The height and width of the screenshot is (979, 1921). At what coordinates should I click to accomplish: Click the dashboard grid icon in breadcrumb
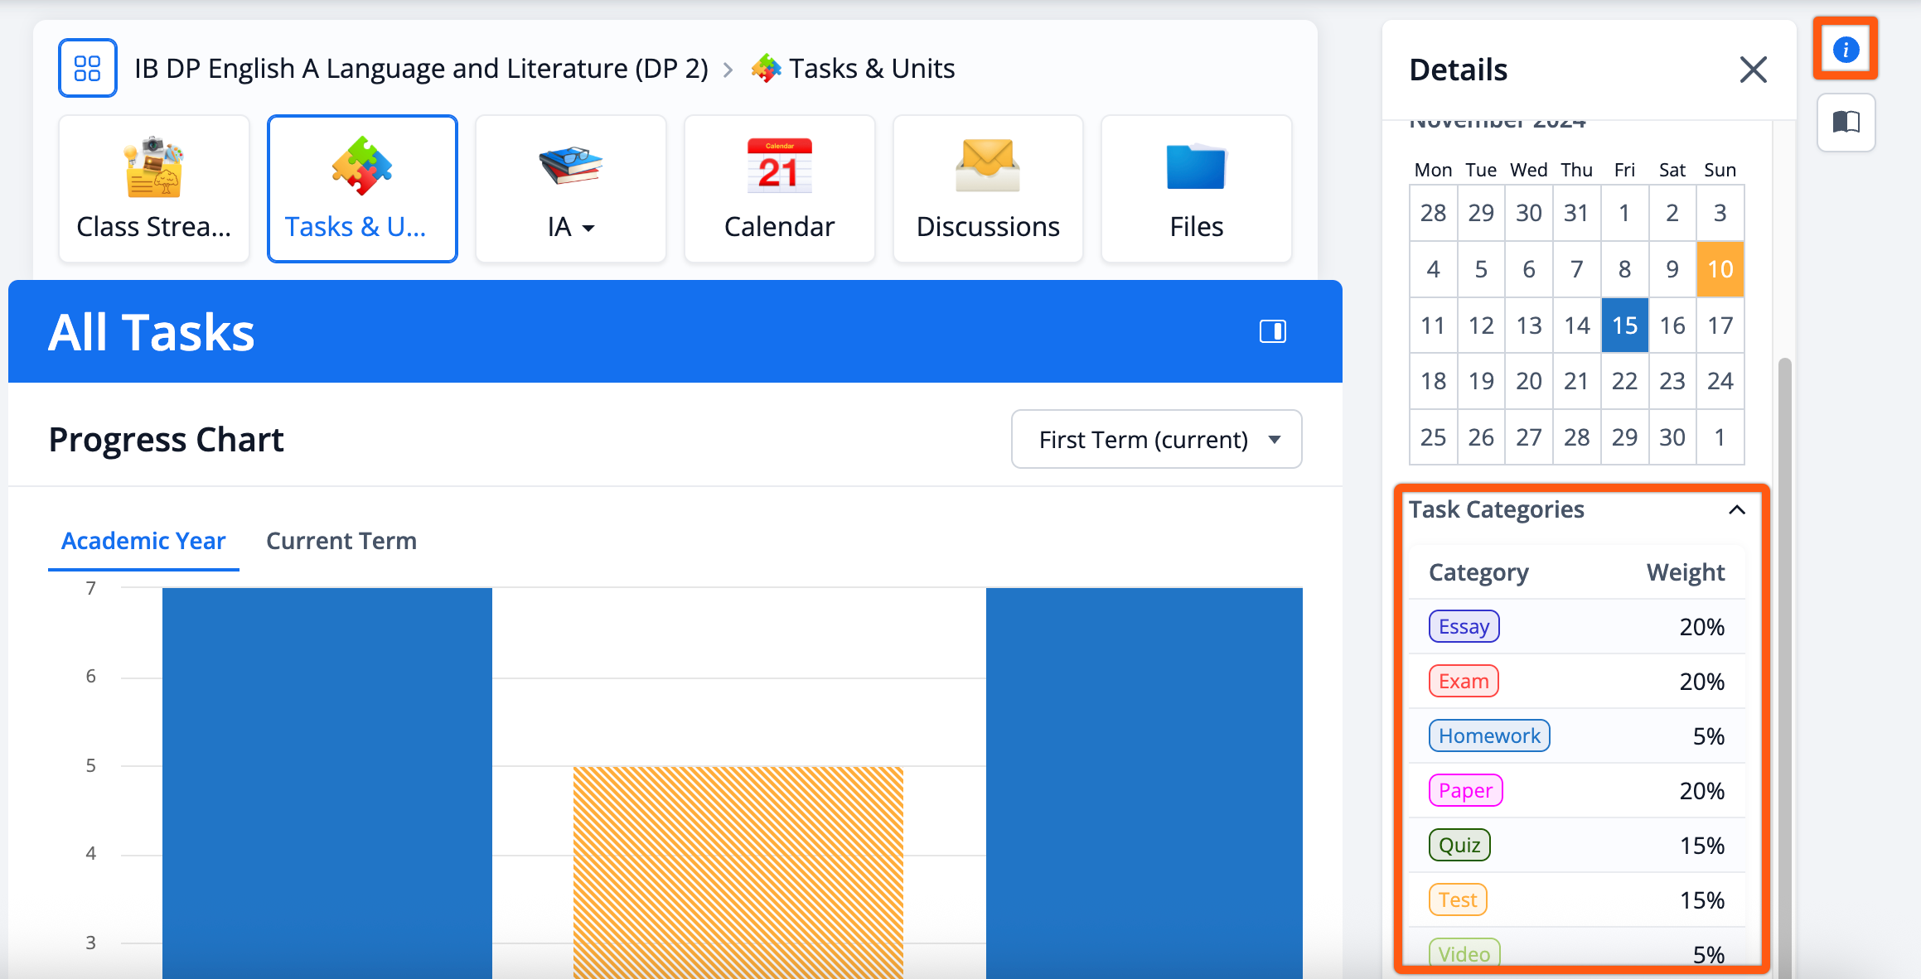pos(87,68)
